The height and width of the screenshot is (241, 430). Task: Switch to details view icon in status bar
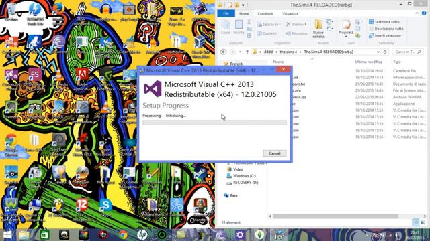click(x=416, y=223)
